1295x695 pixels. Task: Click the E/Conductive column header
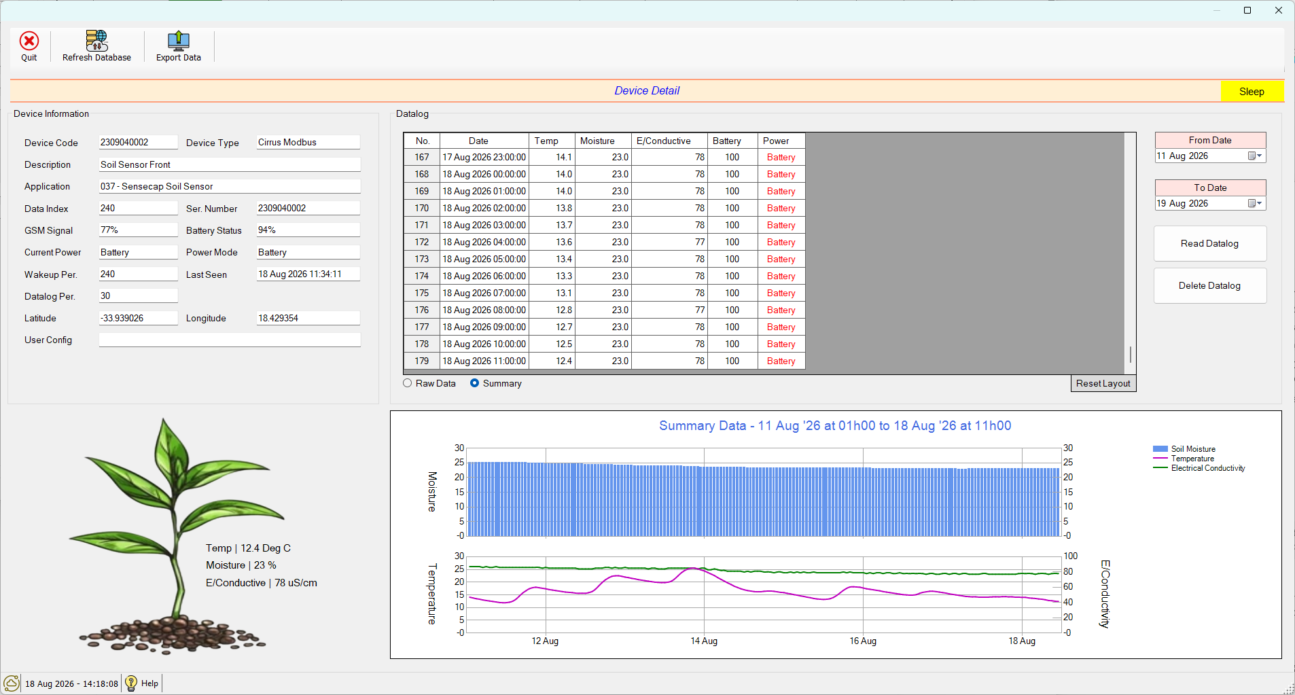point(669,141)
